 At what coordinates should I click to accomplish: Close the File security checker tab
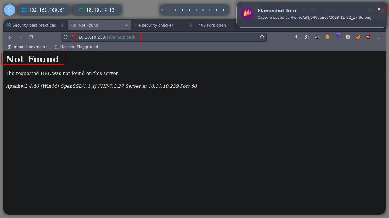(x=191, y=25)
